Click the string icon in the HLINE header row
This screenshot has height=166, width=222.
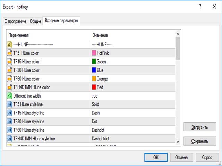(10, 44)
